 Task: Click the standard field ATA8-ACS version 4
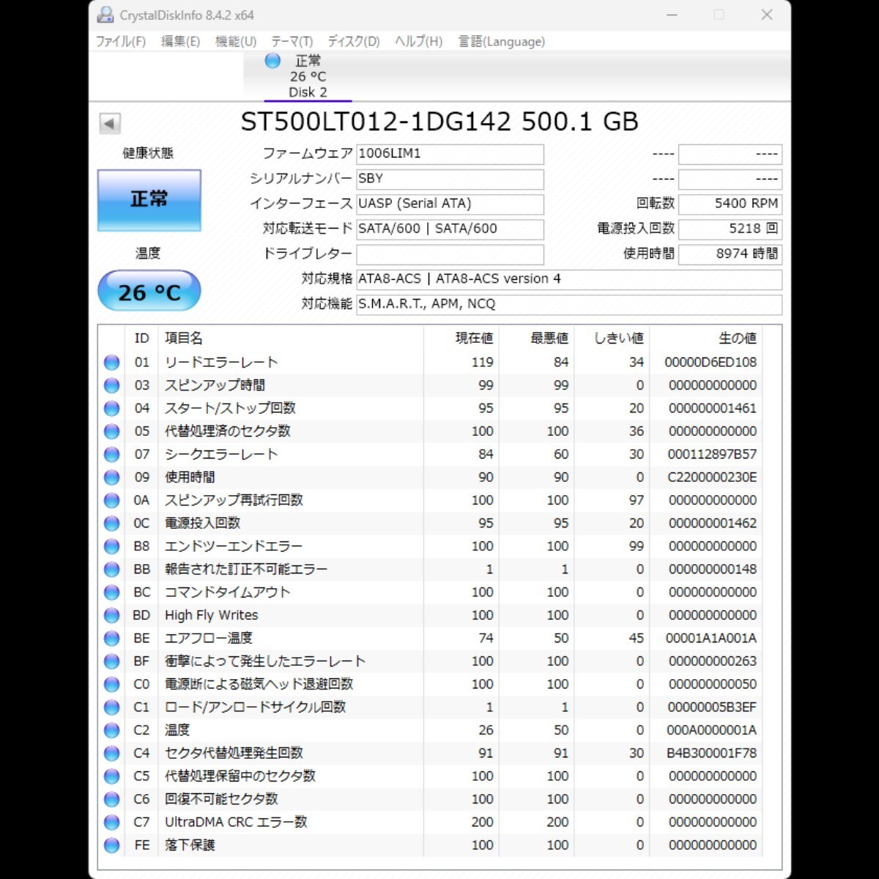pos(569,279)
